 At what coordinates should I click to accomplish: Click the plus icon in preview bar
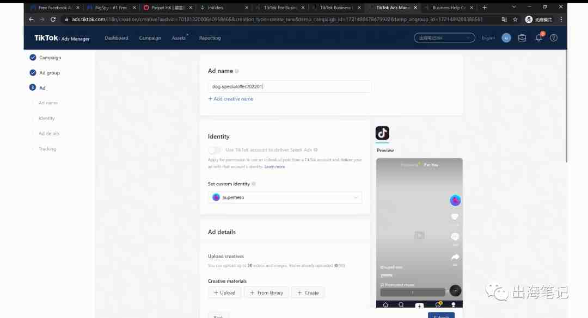419,305
